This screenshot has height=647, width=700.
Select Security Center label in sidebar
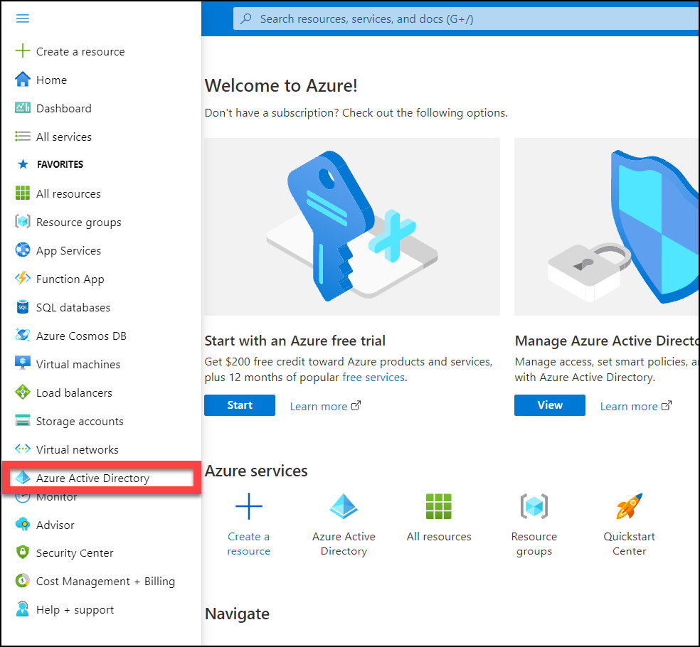tap(75, 553)
